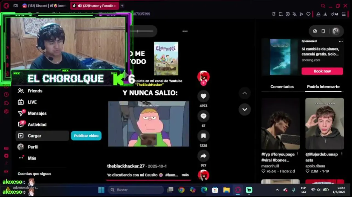Go to next video with down arrow
The width and height of the screenshot is (352, 197).
(245, 109)
